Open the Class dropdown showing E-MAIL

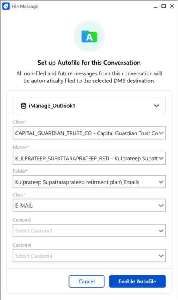click(89, 206)
